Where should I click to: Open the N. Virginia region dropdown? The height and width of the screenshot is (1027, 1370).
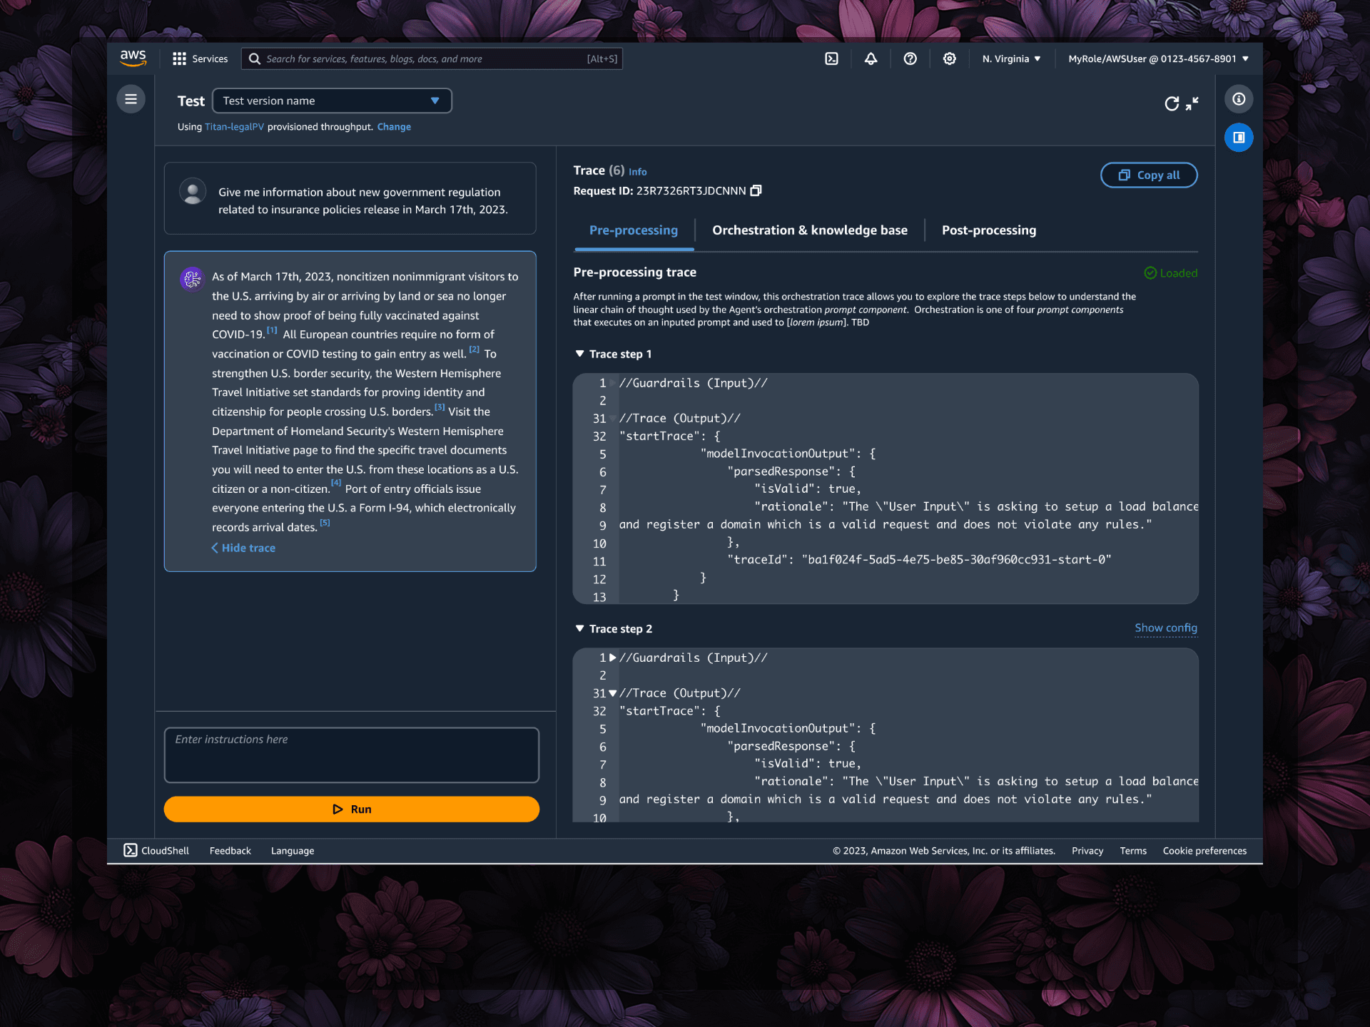click(1011, 58)
